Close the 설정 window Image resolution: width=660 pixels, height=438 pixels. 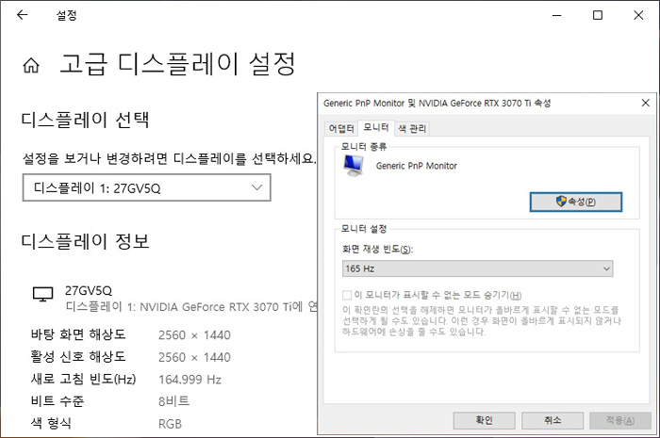640,16
